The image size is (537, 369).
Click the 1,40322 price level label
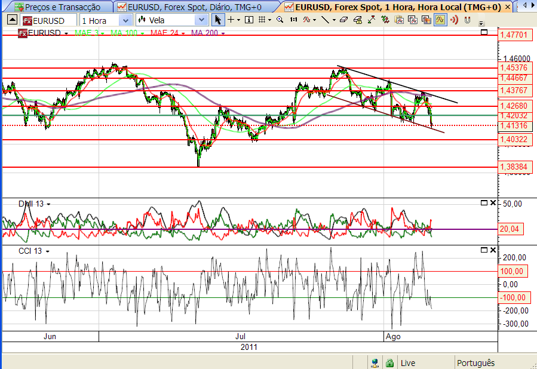[x=515, y=139]
